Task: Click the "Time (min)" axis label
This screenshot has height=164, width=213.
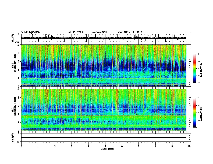Action: coord(108,149)
